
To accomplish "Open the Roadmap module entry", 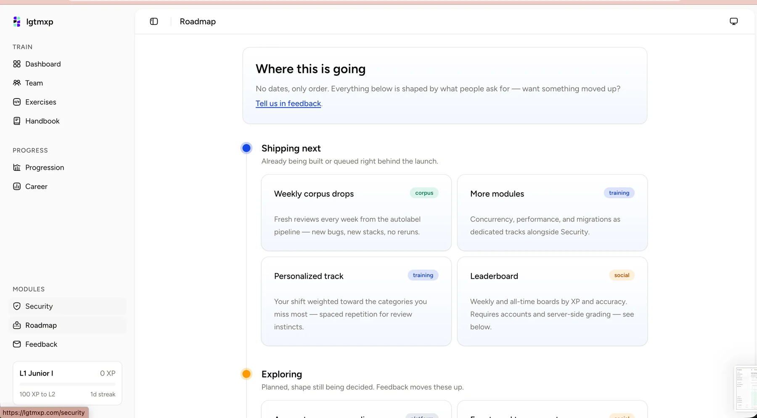I will 67,325.
